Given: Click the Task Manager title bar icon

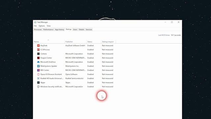Looking at the screenshot, I should click(35, 22).
